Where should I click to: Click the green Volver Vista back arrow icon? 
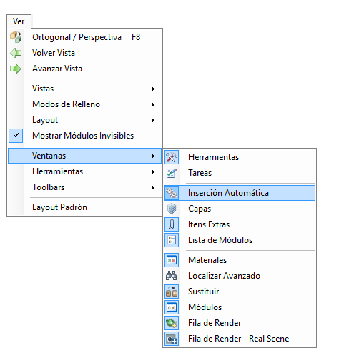click(16, 53)
